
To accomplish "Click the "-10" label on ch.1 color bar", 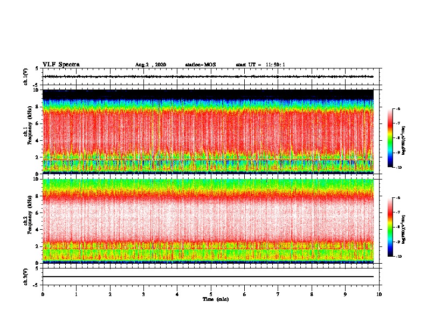I will click(398, 168).
